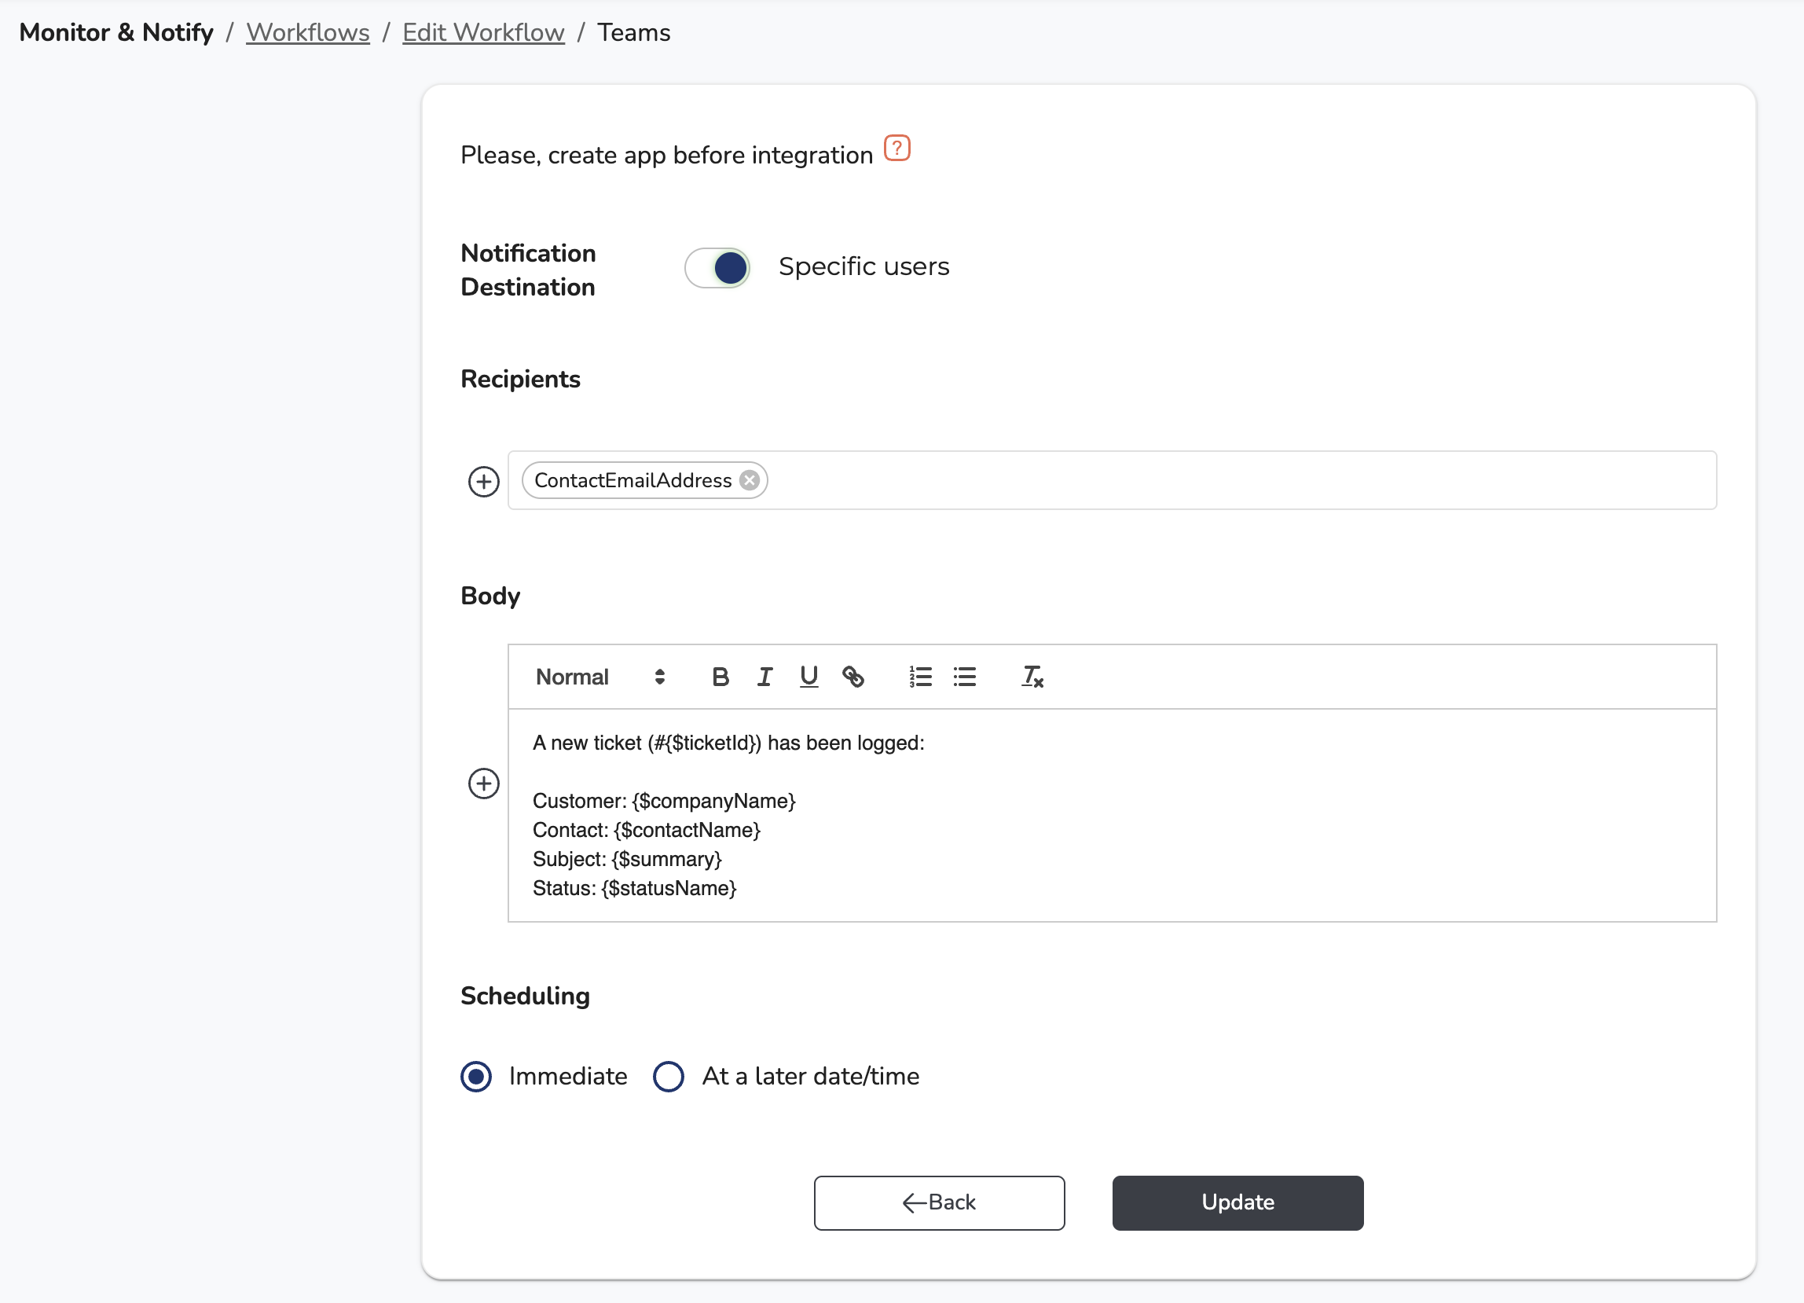Toggle italic text formatting
This screenshot has height=1303, width=1804.
coord(764,677)
